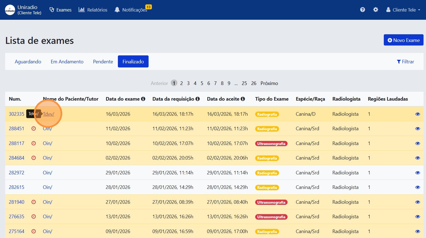Screen dimensions: 426x238
Task: Expand the Filtrar filter panel
Action: coord(405,62)
